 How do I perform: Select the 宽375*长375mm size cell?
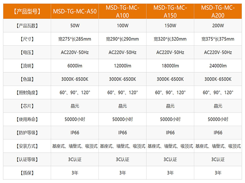point(218,39)
